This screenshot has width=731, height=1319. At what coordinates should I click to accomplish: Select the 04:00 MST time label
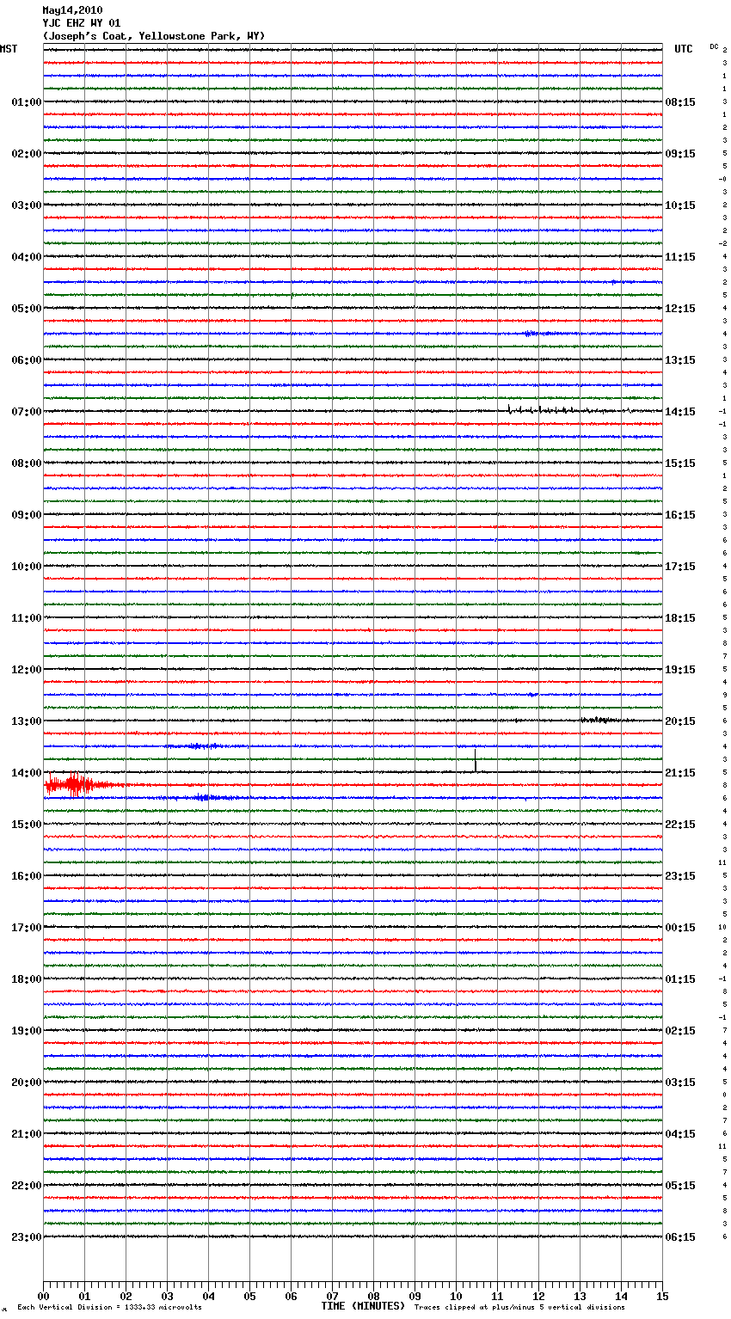27,257
